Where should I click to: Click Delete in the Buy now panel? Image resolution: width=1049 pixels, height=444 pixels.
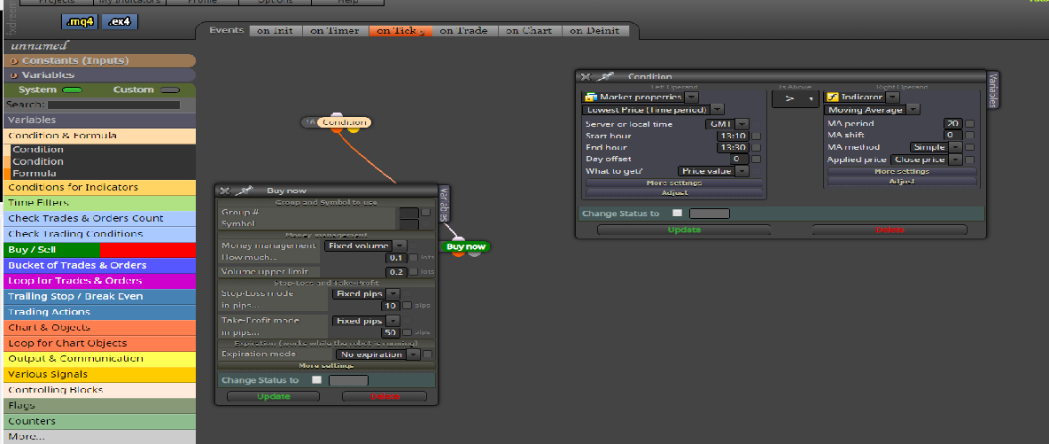[x=385, y=396]
